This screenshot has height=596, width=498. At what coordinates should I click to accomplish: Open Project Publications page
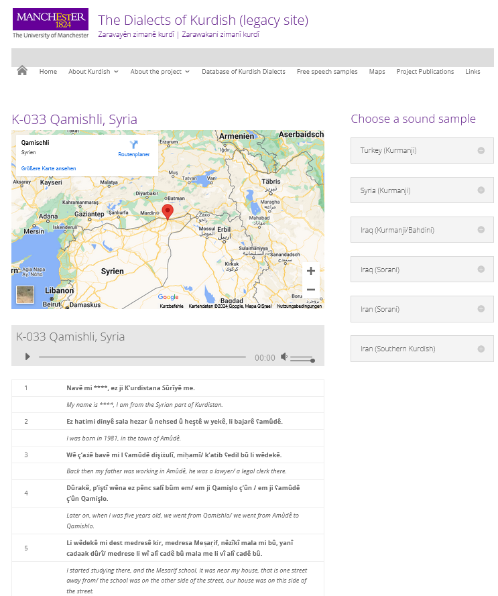(425, 72)
